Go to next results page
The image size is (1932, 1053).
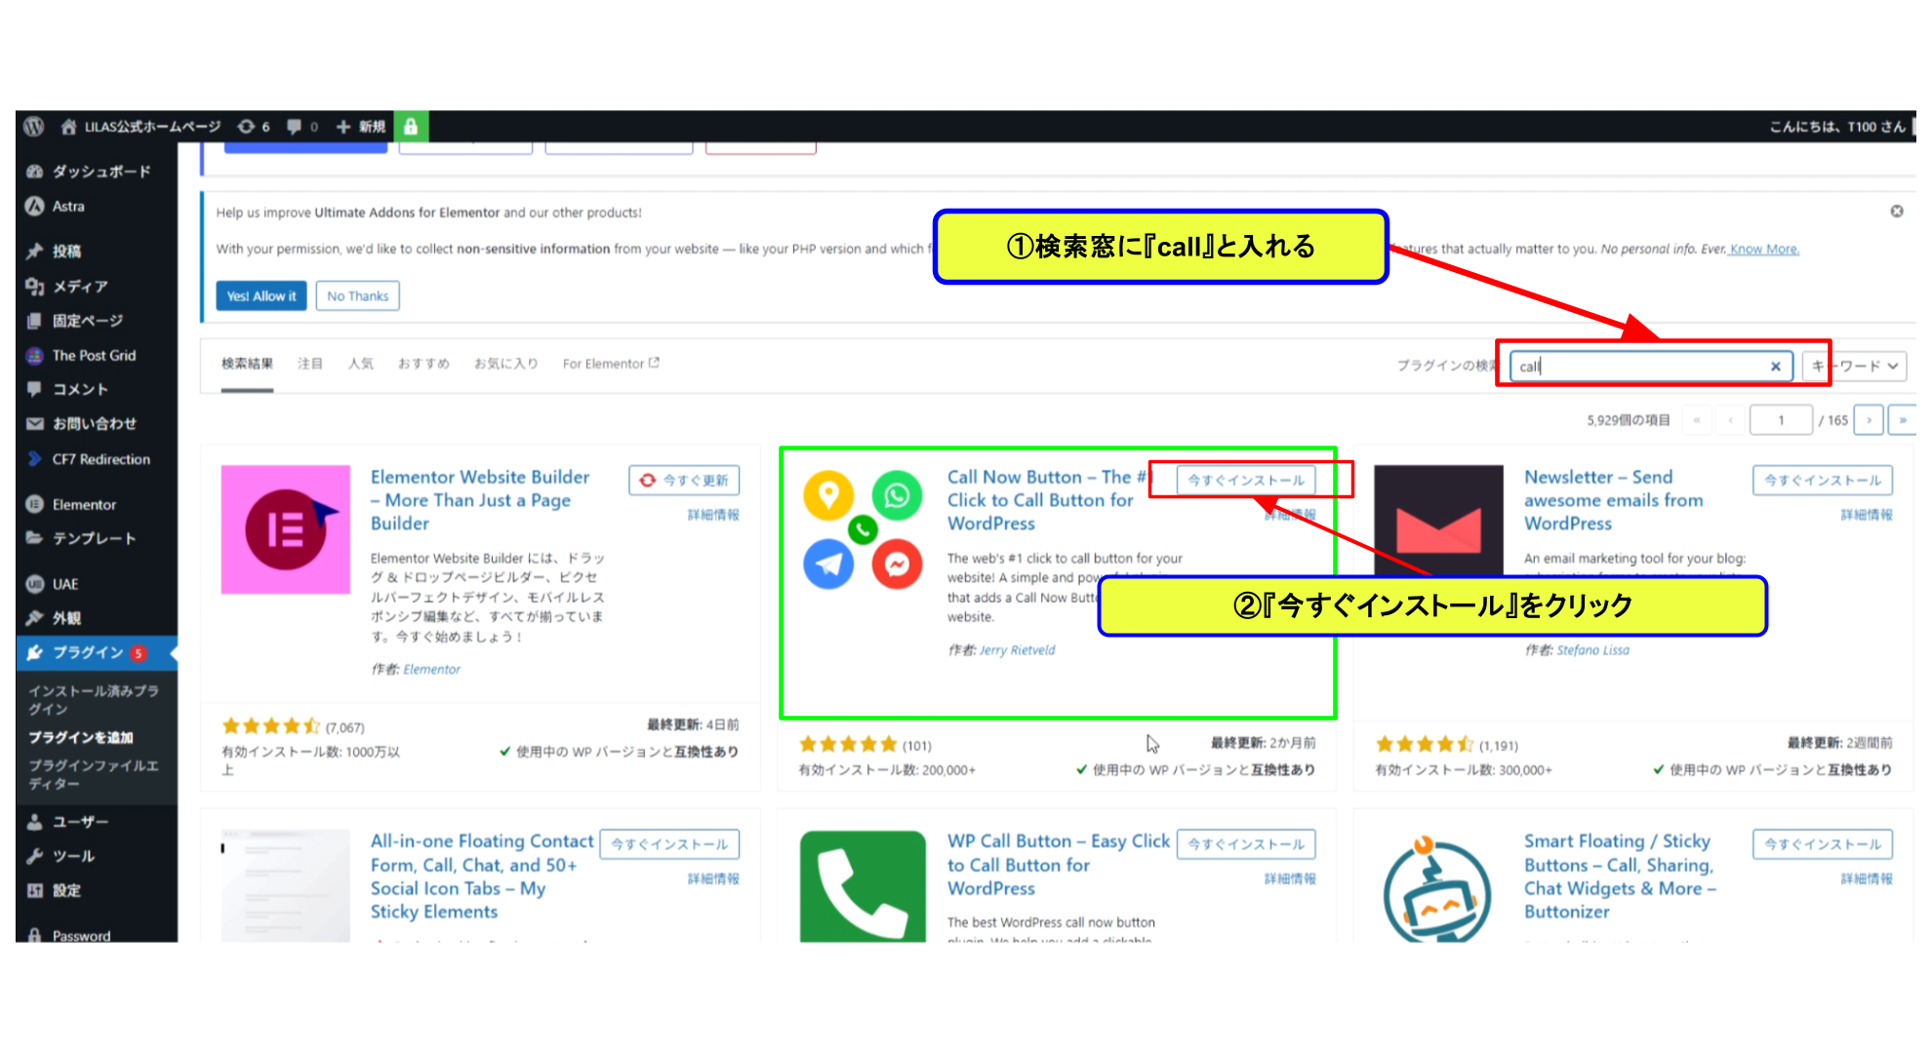coord(1869,420)
